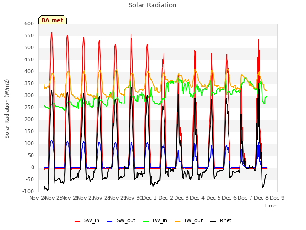Click the Dec 8 x-axis date label
The height and width of the screenshot is (230, 306).
point(261,198)
